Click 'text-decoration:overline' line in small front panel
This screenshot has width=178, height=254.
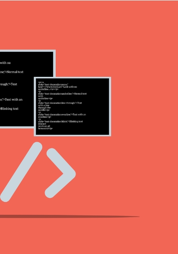(62, 115)
